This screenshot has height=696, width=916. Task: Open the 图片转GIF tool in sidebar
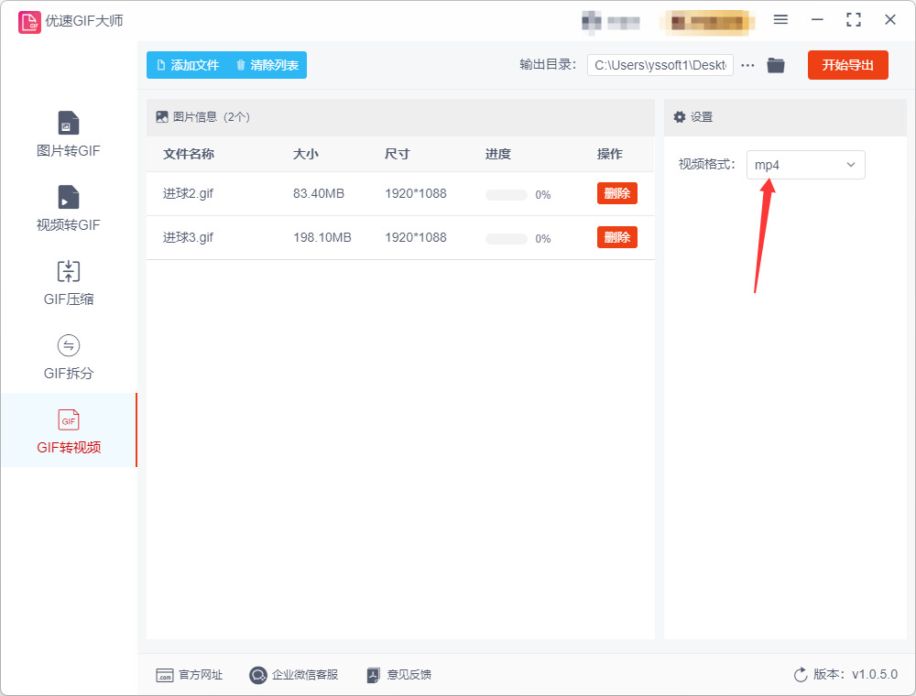click(x=69, y=134)
